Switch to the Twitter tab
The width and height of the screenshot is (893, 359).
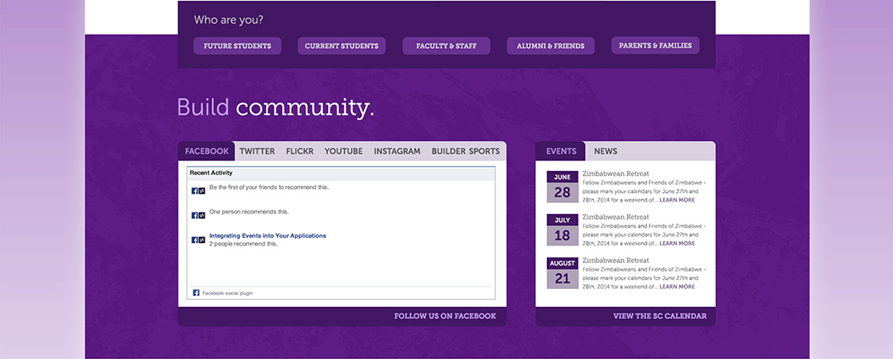(256, 151)
